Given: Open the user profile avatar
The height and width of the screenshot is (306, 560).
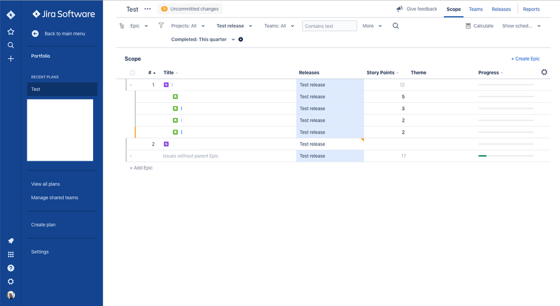Looking at the screenshot, I should click(x=11, y=295).
